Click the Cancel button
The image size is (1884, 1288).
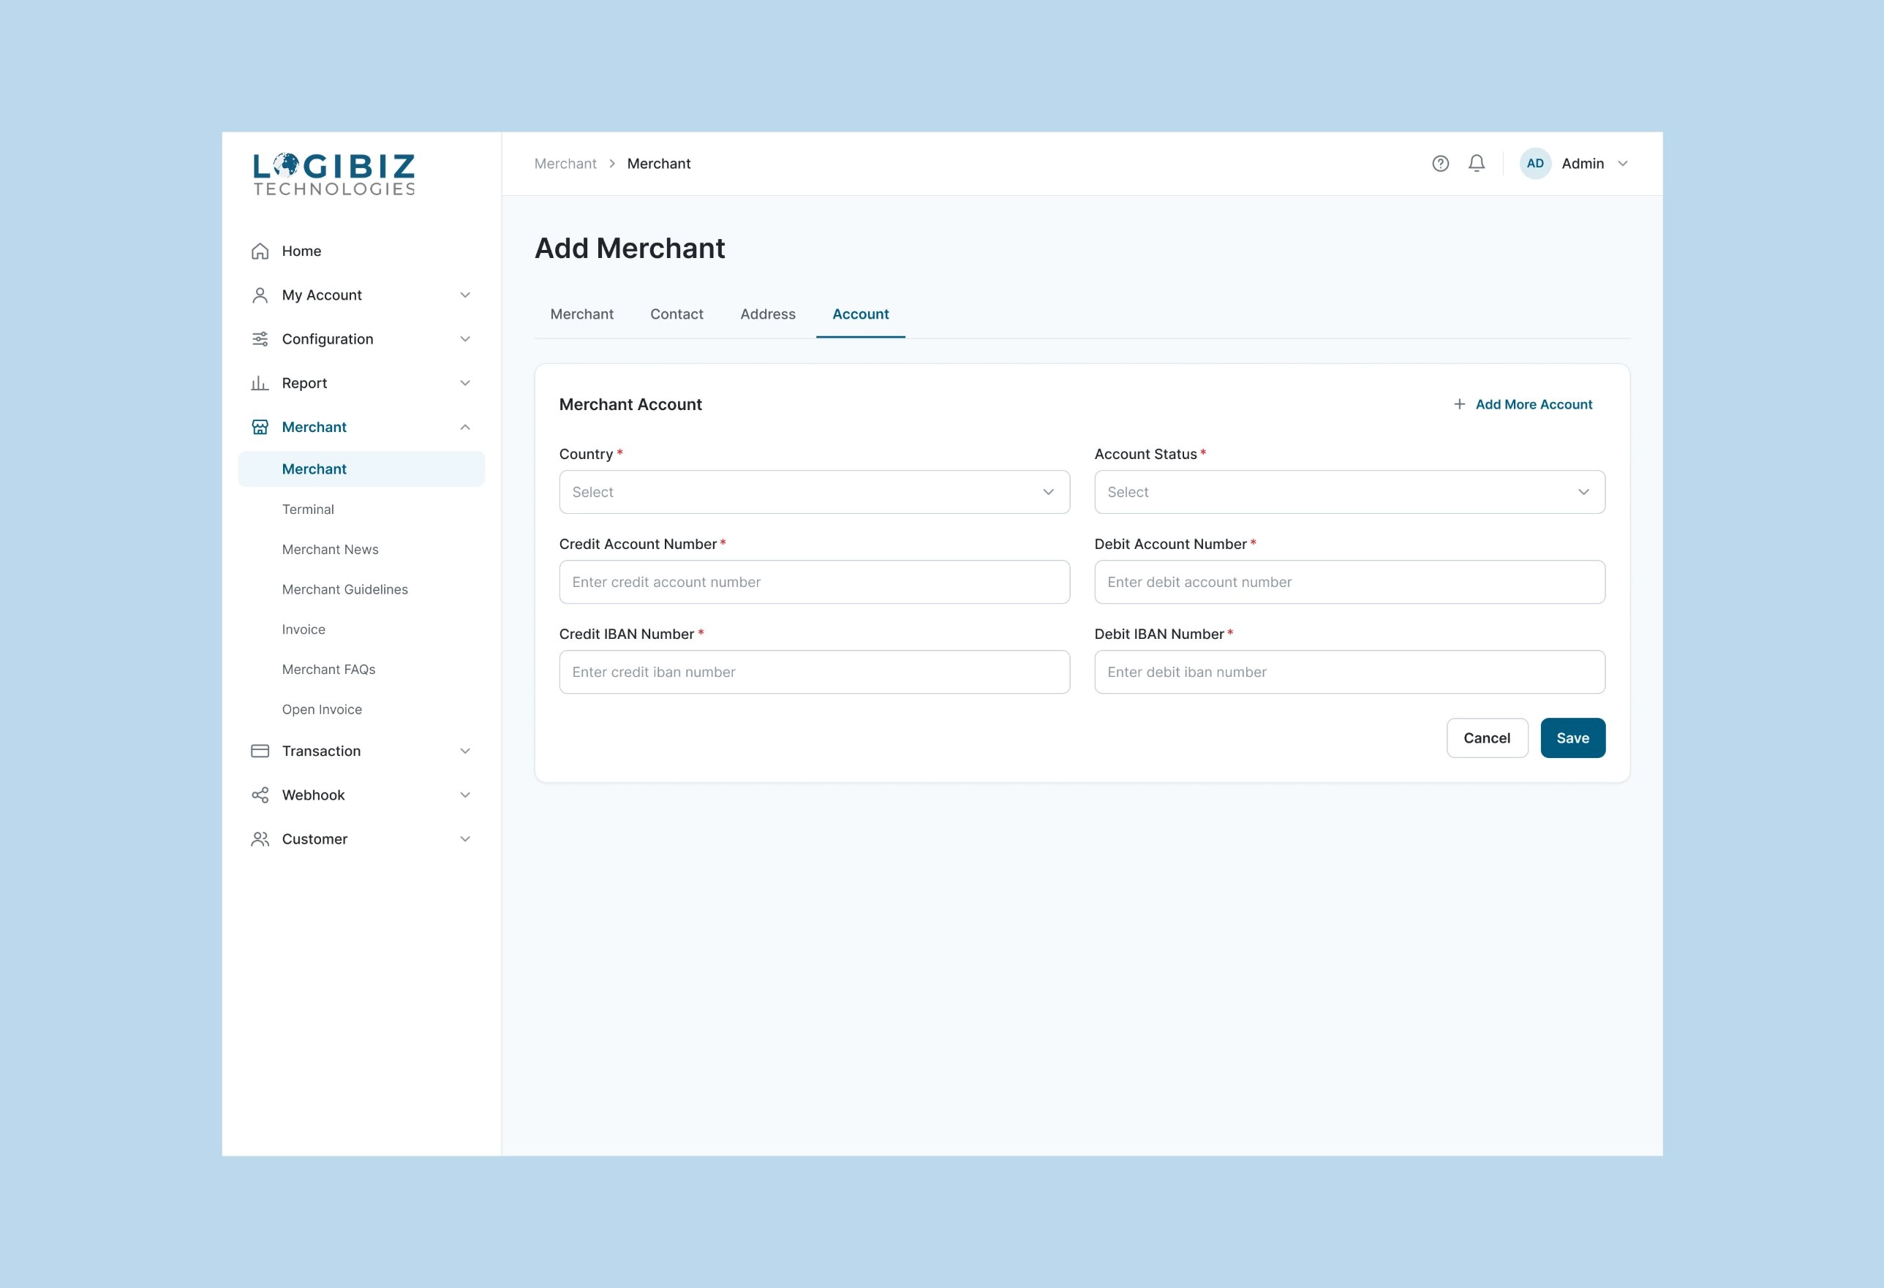[1487, 738]
